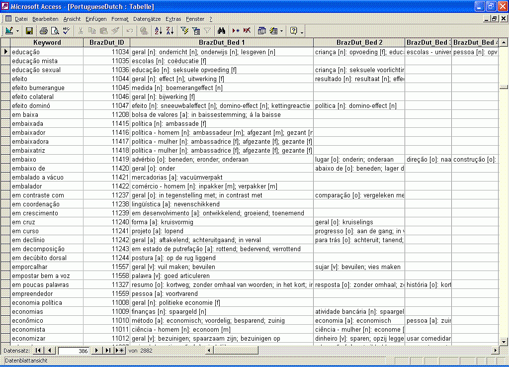Insert hyperlink icon
Screen dimensions: 509x367
144,31
